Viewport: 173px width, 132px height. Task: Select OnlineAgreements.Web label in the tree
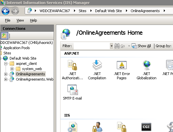35,79
